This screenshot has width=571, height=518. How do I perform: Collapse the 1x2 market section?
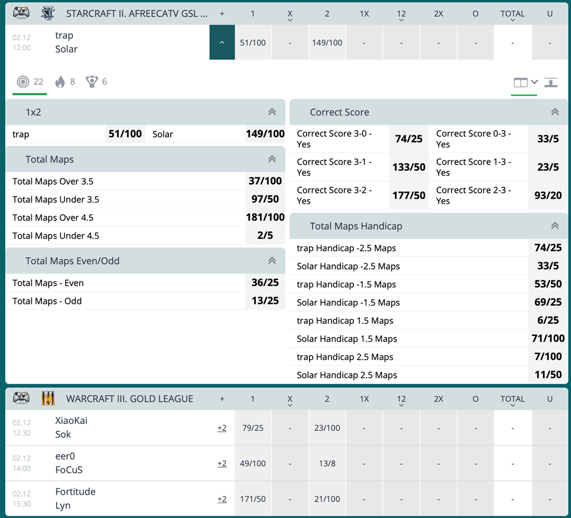pyautogui.click(x=272, y=112)
